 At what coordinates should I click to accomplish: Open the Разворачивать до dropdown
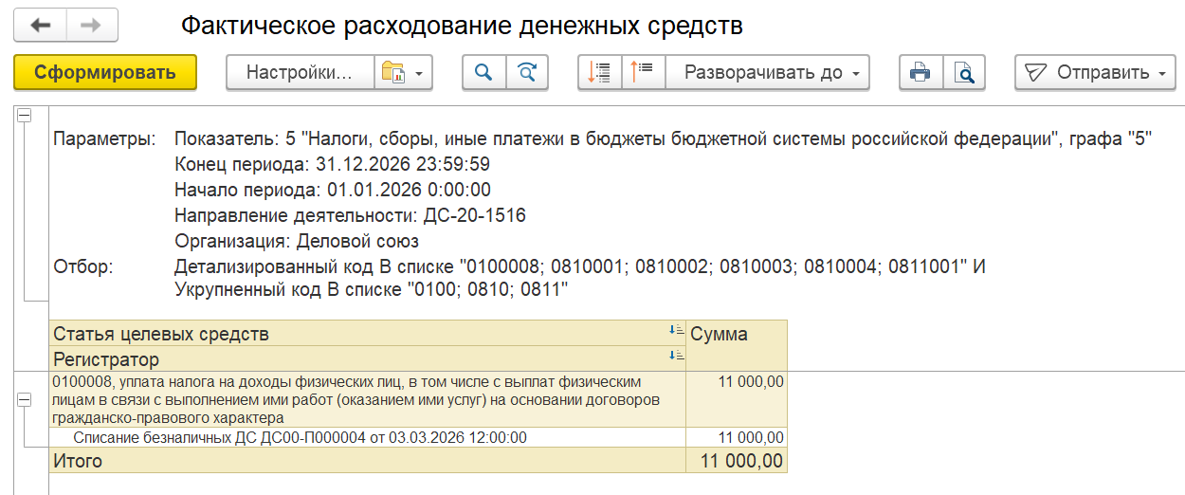click(x=768, y=72)
